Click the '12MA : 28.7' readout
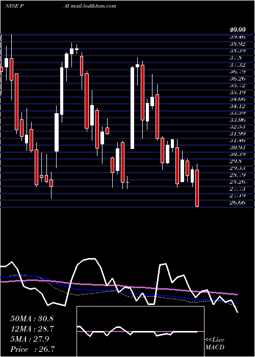The image size is (255, 357). (x=32, y=329)
